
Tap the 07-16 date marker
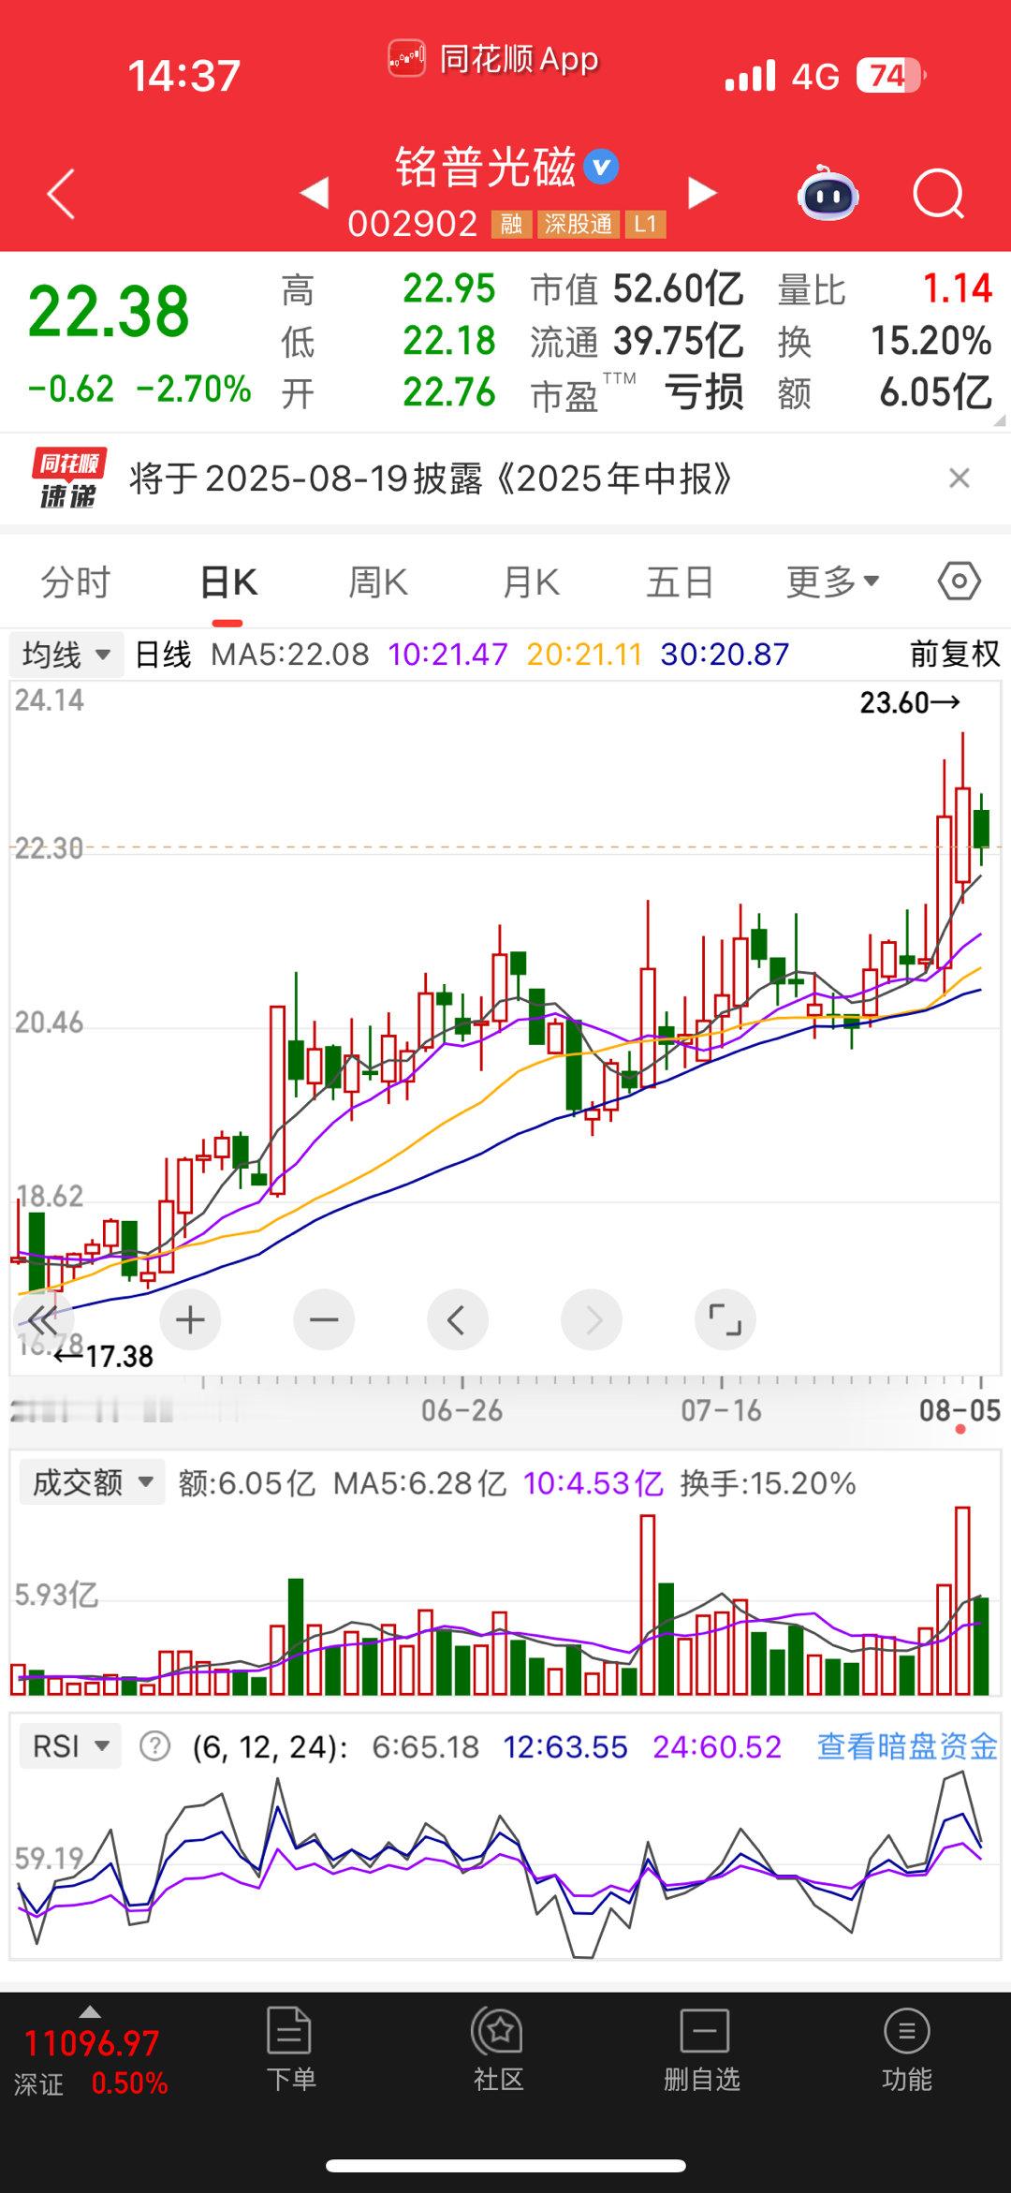721,1410
